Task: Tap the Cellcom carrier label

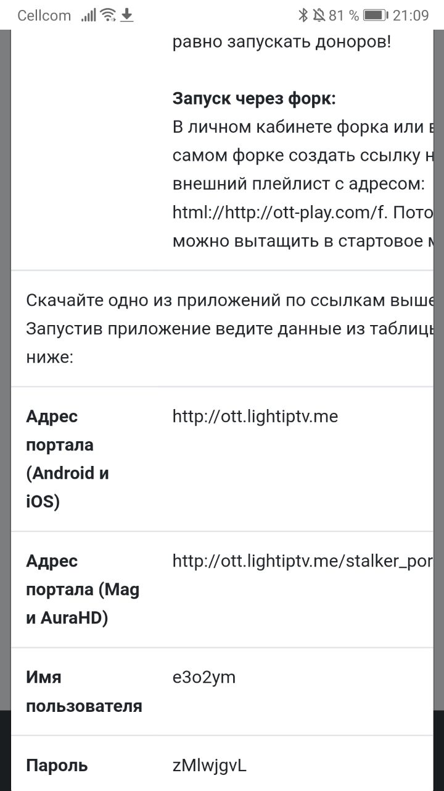Action: 44,15
